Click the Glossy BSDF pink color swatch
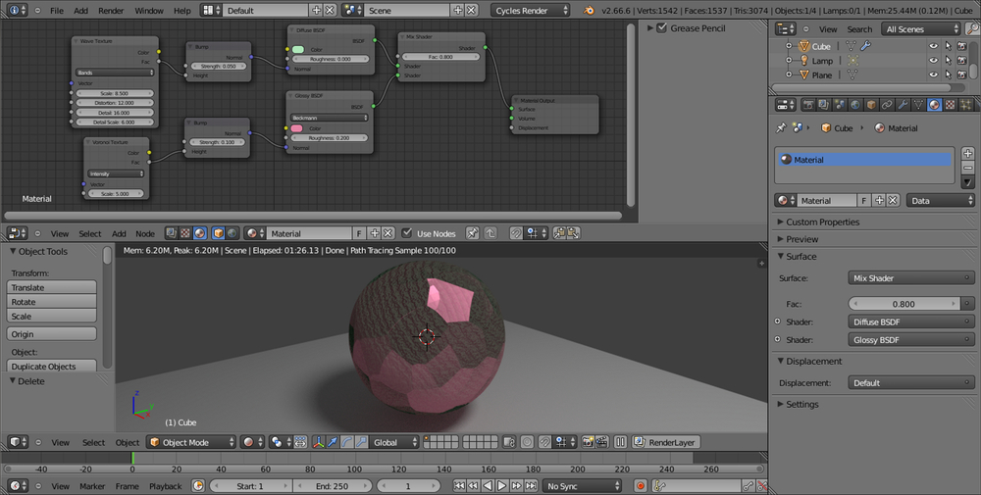Viewport: 981px width, 495px height. click(x=297, y=128)
